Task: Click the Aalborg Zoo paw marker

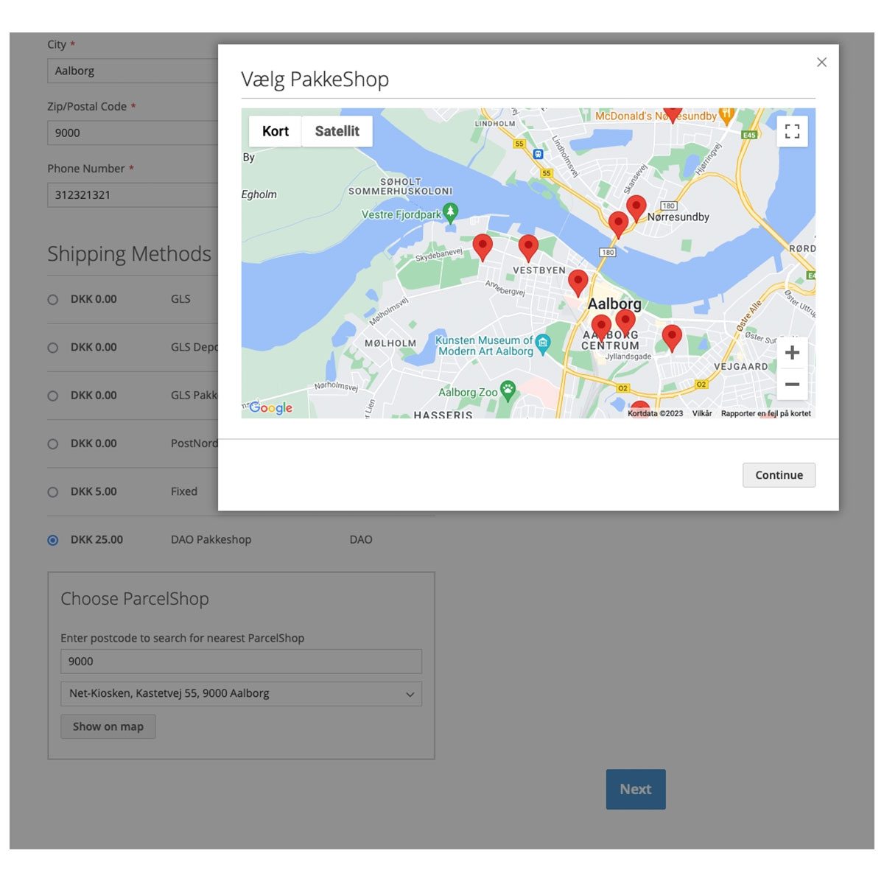Action: point(508,389)
